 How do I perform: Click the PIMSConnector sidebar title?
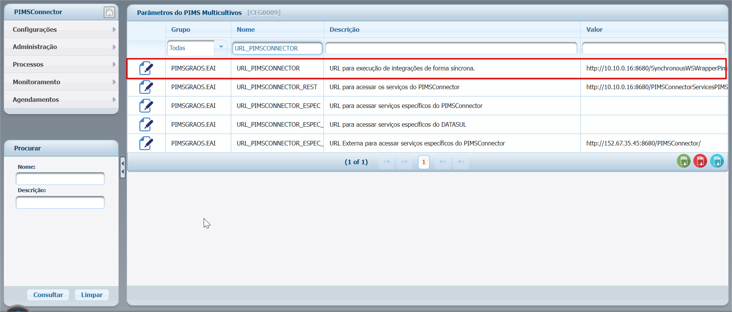coord(38,12)
